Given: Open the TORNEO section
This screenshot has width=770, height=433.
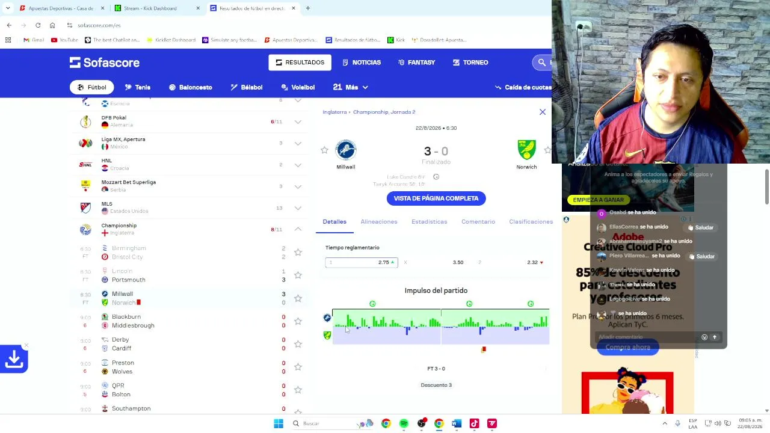Looking at the screenshot, I should [470, 63].
